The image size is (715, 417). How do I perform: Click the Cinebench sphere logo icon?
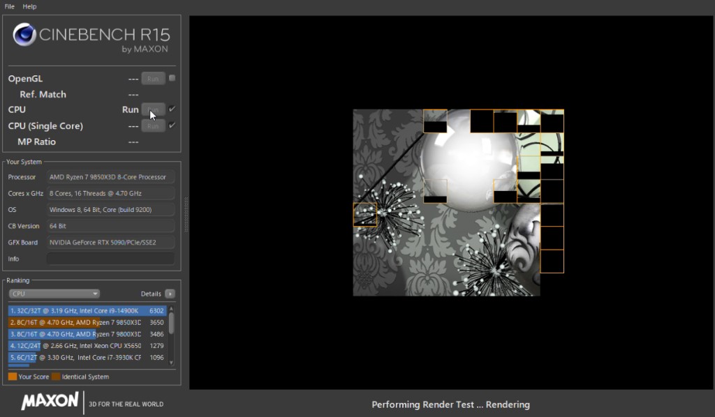[x=24, y=35]
